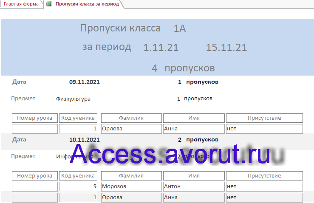Click the 'Дата' label next to 10.11.2021
The width and height of the screenshot is (314, 203).
click(19, 140)
